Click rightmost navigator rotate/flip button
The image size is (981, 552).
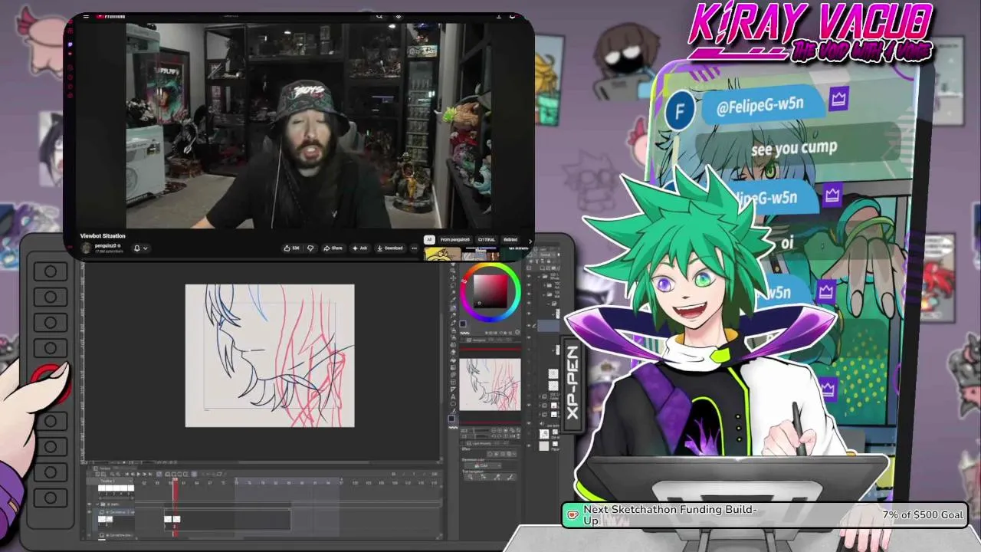519,436
